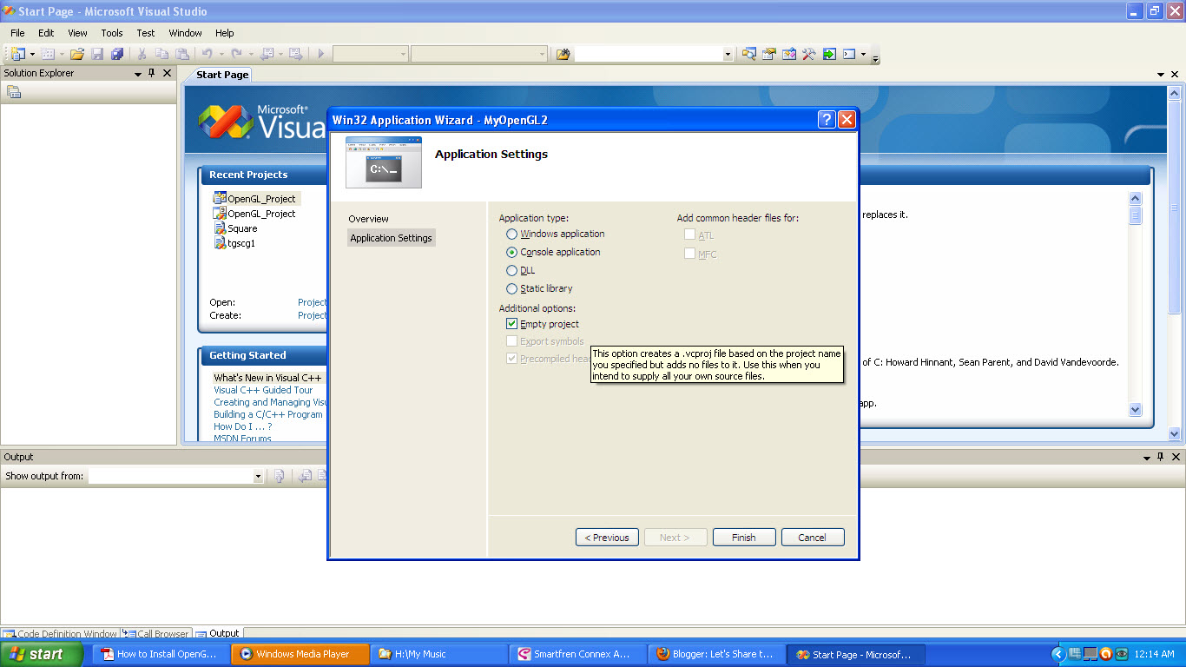Click the Cut icon on the toolbar

(x=142, y=54)
